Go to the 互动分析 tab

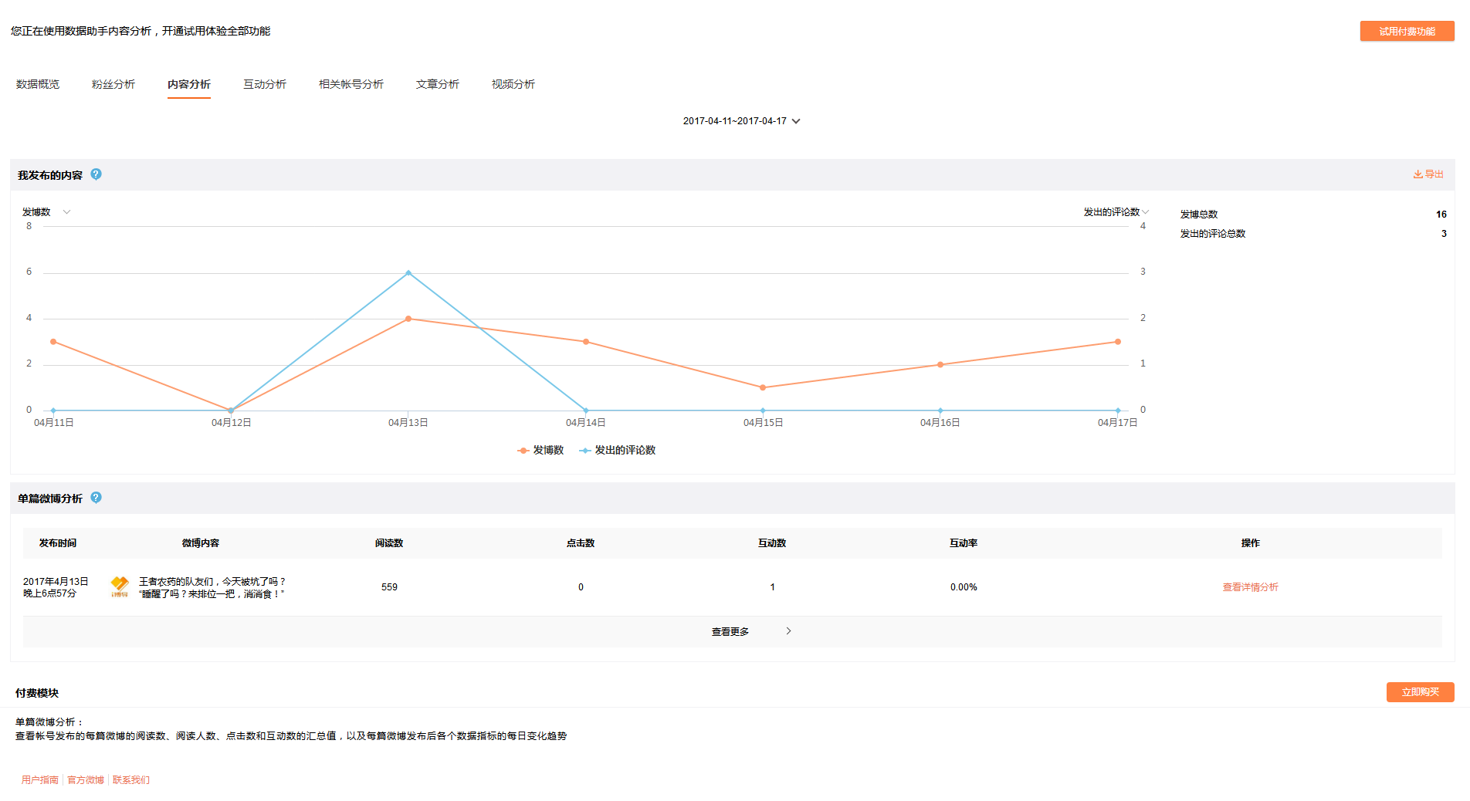click(264, 84)
